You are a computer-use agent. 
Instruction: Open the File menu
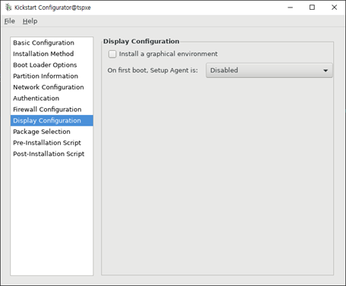click(x=10, y=21)
